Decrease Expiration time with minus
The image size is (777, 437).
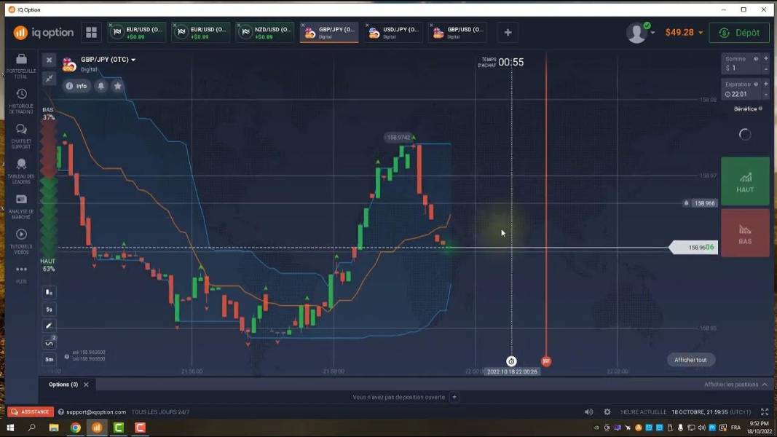pyautogui.click(x=765, y=94)
